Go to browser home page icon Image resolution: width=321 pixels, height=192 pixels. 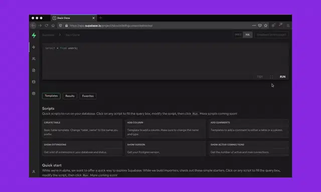pos(53,26)
